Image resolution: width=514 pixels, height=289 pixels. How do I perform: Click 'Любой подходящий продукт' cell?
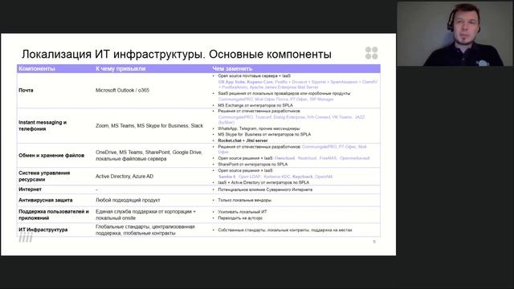(x=128, y=200)
